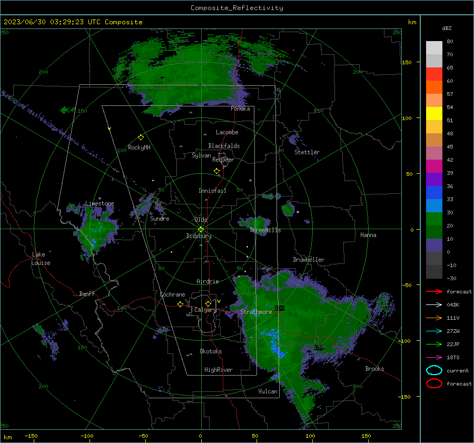Screen dimensions: 474x443
Task: Click the red forecast ellipse icon
Action: point(434,383)
